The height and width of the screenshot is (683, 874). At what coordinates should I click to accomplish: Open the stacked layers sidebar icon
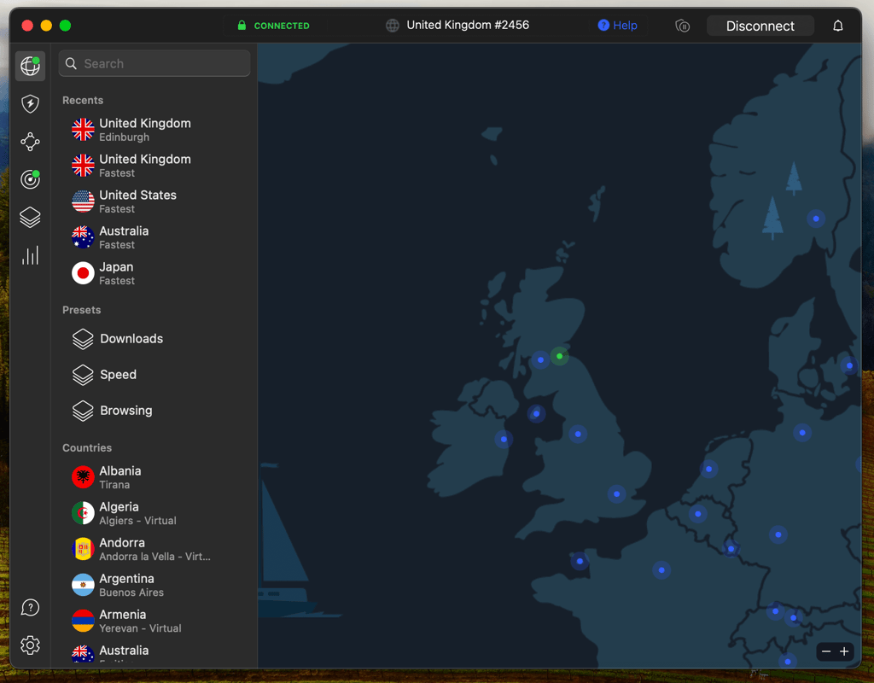point(30,217)
